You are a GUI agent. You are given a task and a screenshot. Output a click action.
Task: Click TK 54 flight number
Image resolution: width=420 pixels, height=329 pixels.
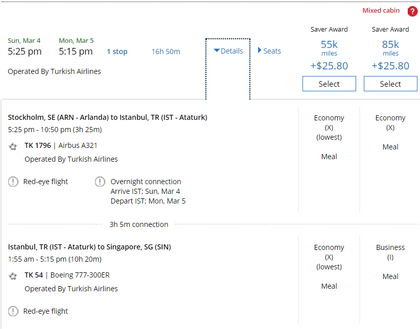tap(34, 275)
